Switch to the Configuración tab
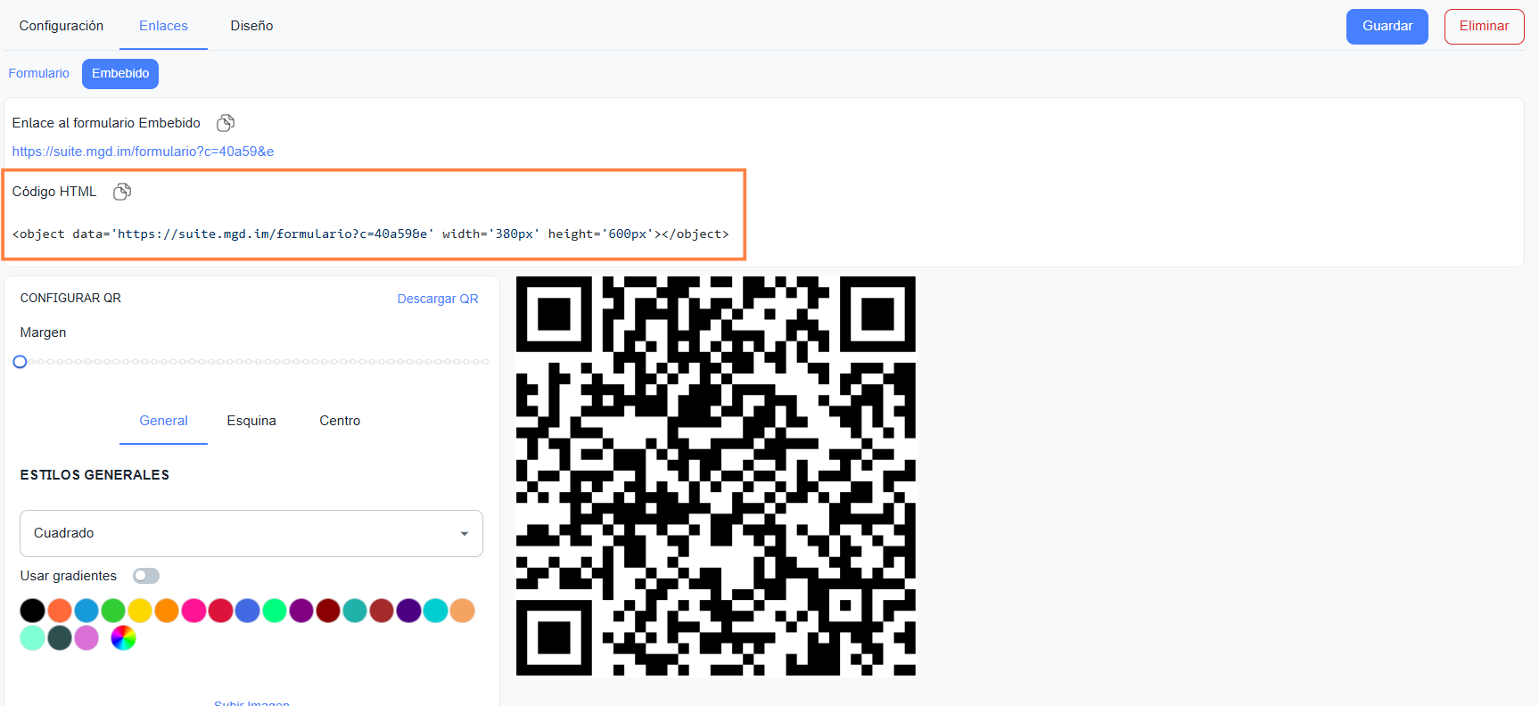Viewport: 1539px width, 706px height. 62,26
